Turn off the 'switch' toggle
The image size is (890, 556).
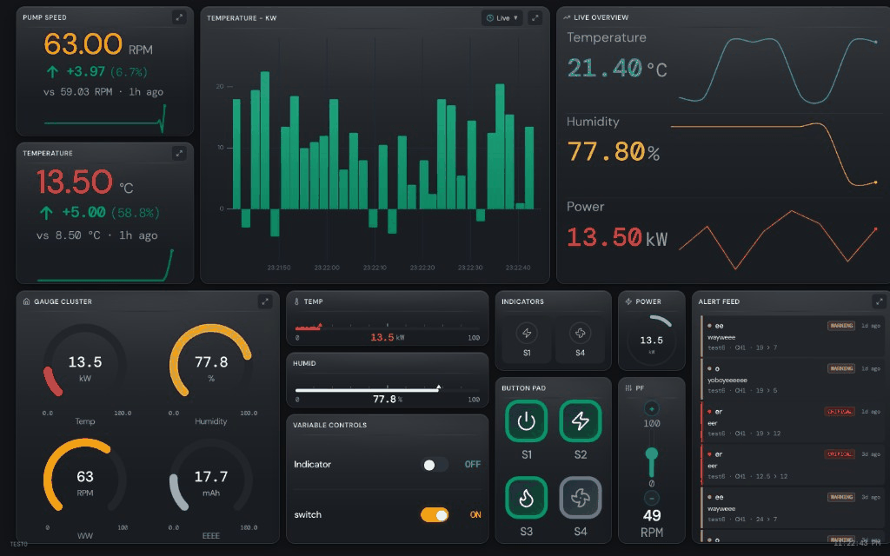pyautogui.click(x=435, y=514)
